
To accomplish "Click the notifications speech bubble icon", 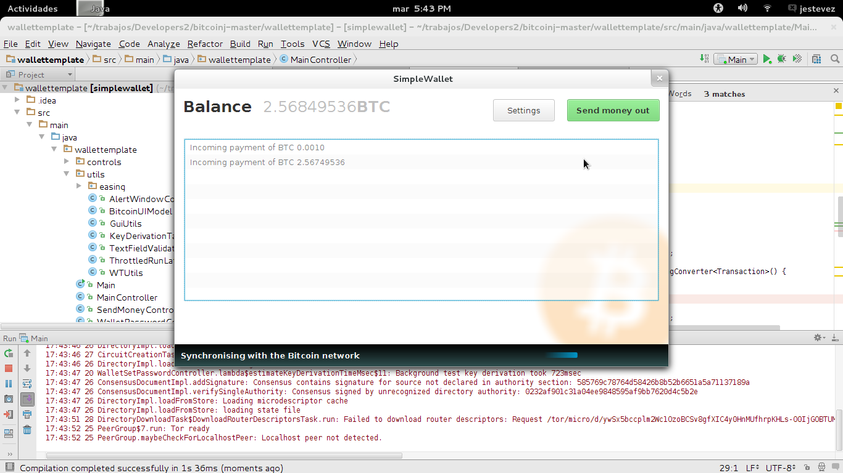I will tap(835, 467).
